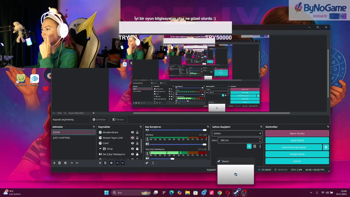Zoom out preview with minus icon
The height and width of the screenshot is (197, 350).
(54, 113)
